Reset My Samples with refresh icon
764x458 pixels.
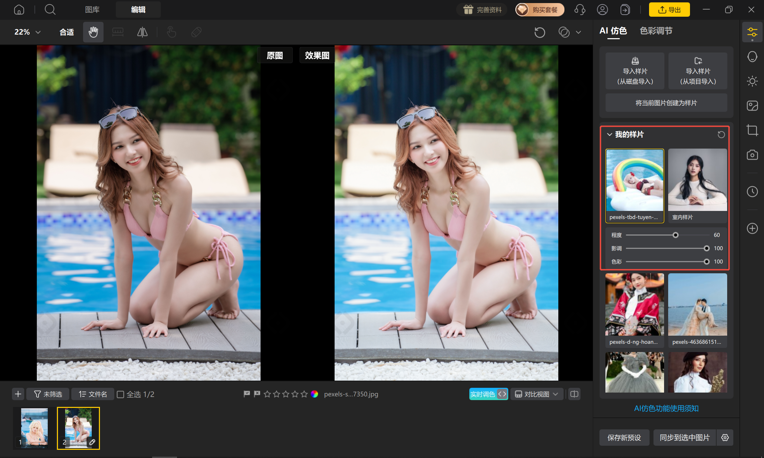[x=721, y=135]
